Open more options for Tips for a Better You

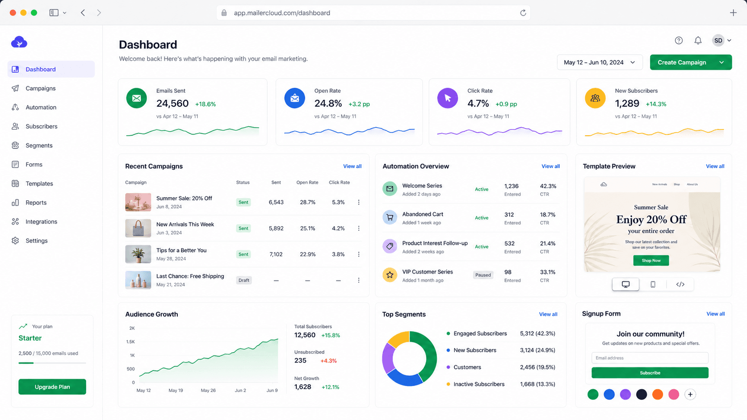pos(359,254)
